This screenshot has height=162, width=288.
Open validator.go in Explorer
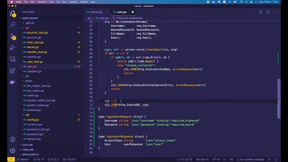coord(34,72)
